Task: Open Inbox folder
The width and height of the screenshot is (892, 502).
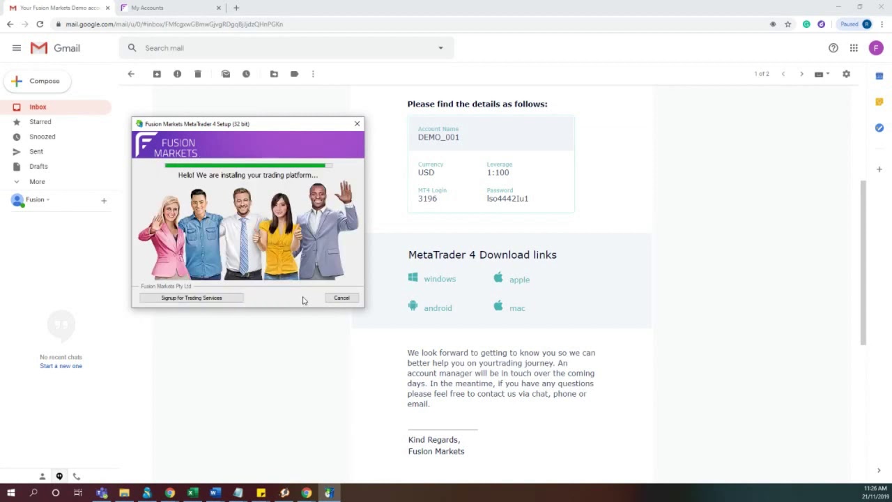Action: (x=38, y=107)
